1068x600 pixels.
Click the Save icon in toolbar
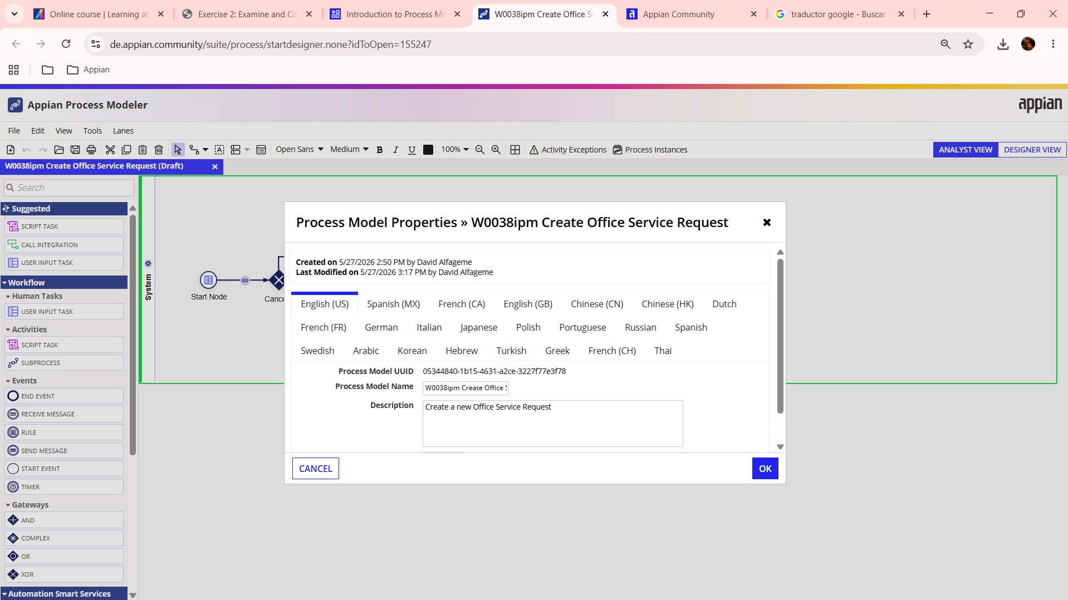click(75, 150)
